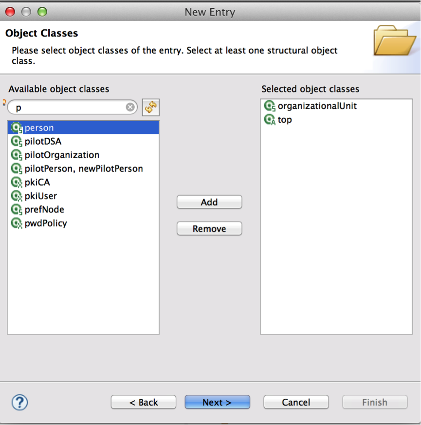Cancel the New Entry wizard
This screenshot has width=421, height=425.
click(296, 402)
